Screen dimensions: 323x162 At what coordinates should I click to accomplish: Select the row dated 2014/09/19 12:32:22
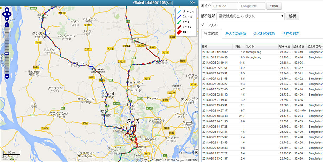point(262,153)
